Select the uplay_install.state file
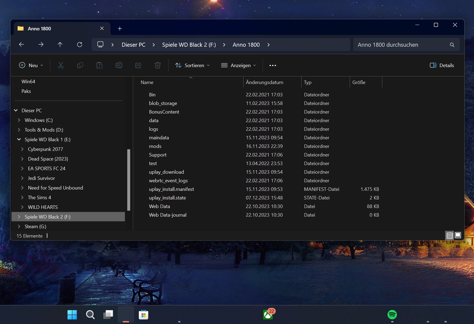This screenshot has width=474, height=324. pos(167,198)
